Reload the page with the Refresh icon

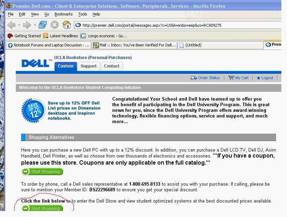coord(43,25)
